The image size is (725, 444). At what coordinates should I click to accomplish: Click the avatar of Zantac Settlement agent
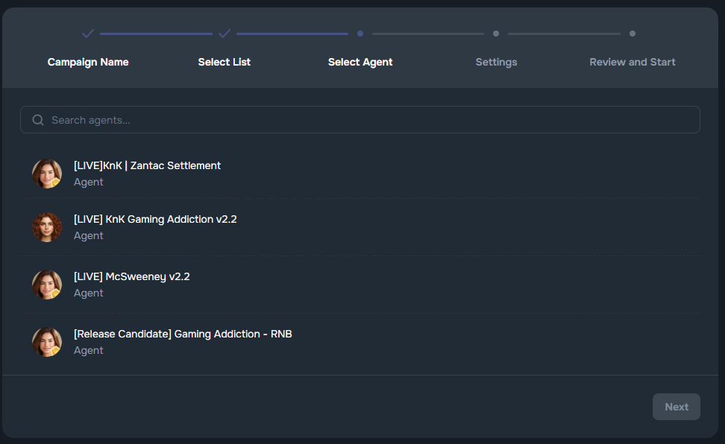[x=46, y=173]
